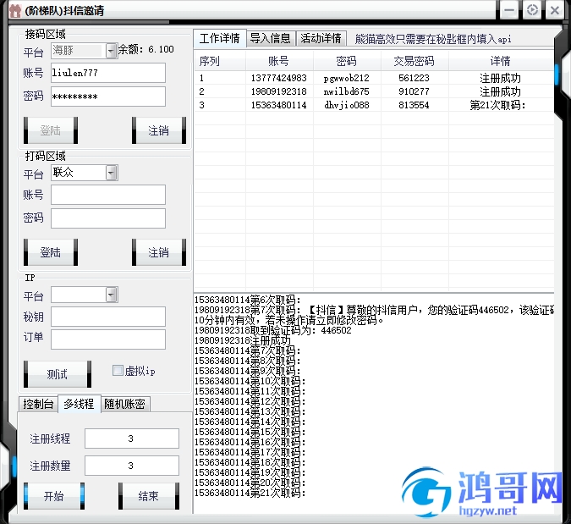Switch to the 工作详情 tab
This screenshot has width=571, height=524.
220,38
